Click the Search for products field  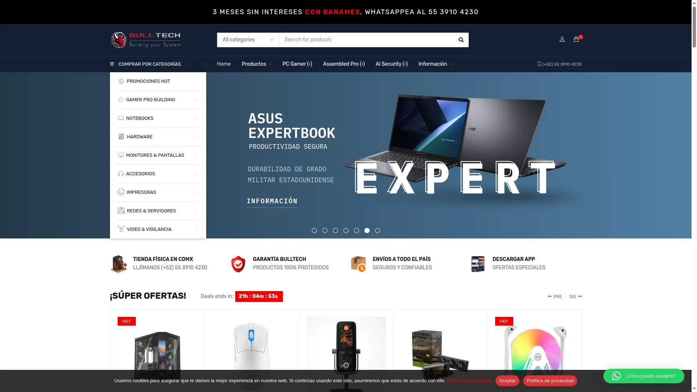point(367,40)
